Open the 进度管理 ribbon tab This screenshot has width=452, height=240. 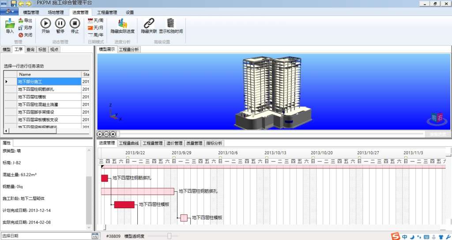(x=80, y=12)
